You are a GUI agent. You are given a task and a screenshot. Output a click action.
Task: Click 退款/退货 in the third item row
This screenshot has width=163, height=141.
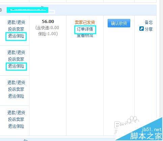[16, 83]
